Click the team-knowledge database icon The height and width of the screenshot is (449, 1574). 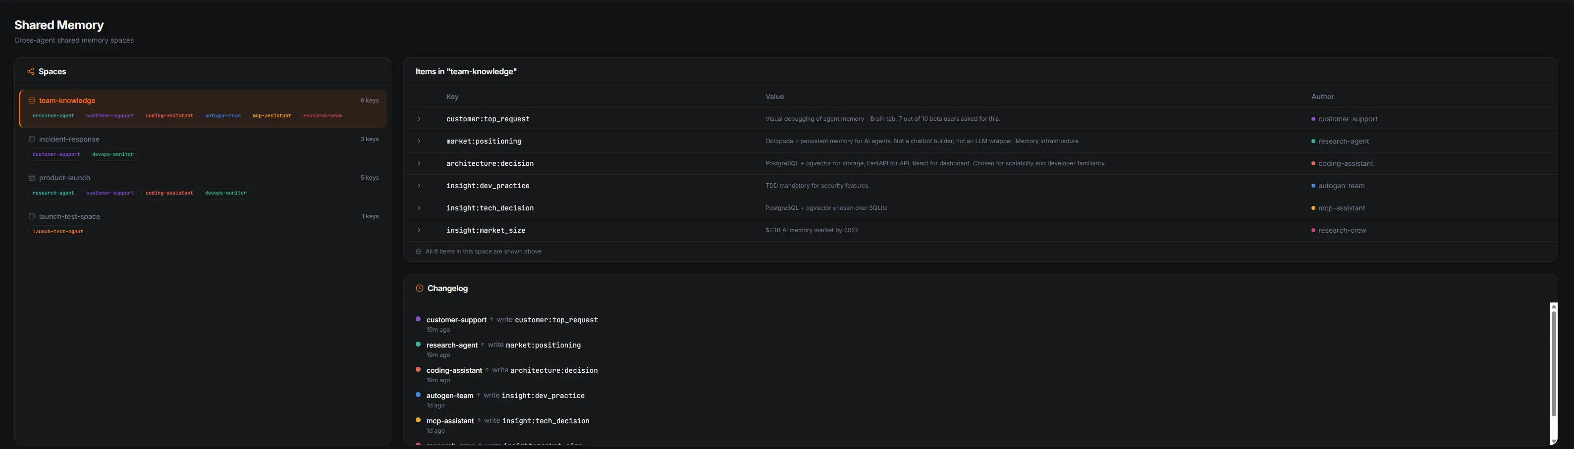coord(32,101)
